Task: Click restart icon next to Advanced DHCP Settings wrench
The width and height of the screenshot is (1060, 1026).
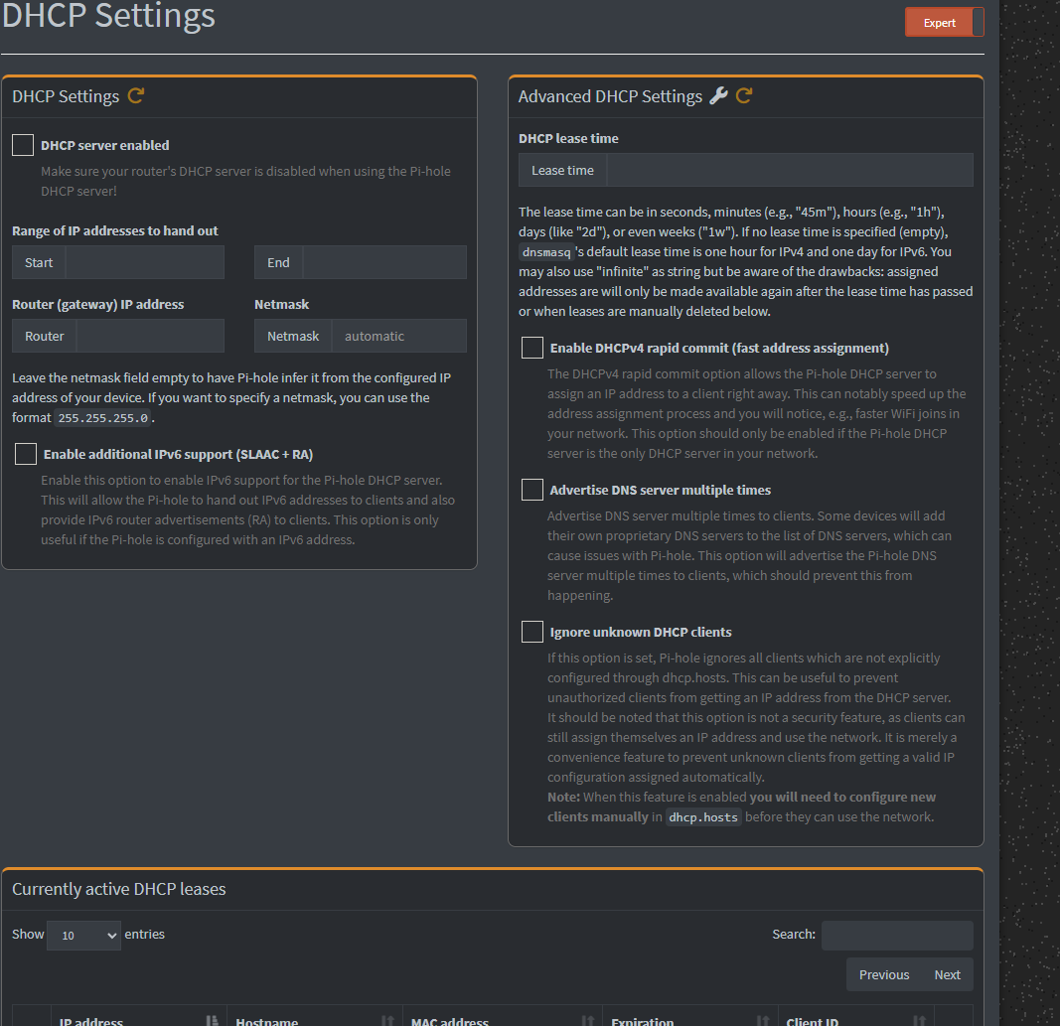Action: [744, 96]
